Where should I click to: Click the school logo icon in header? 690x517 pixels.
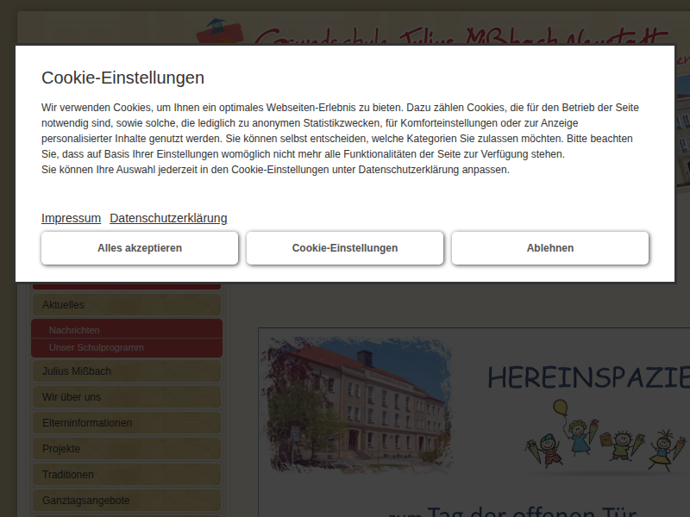[x=223, y=33]
